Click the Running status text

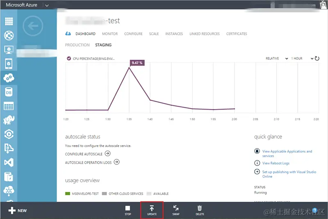(x=260, y=192)
